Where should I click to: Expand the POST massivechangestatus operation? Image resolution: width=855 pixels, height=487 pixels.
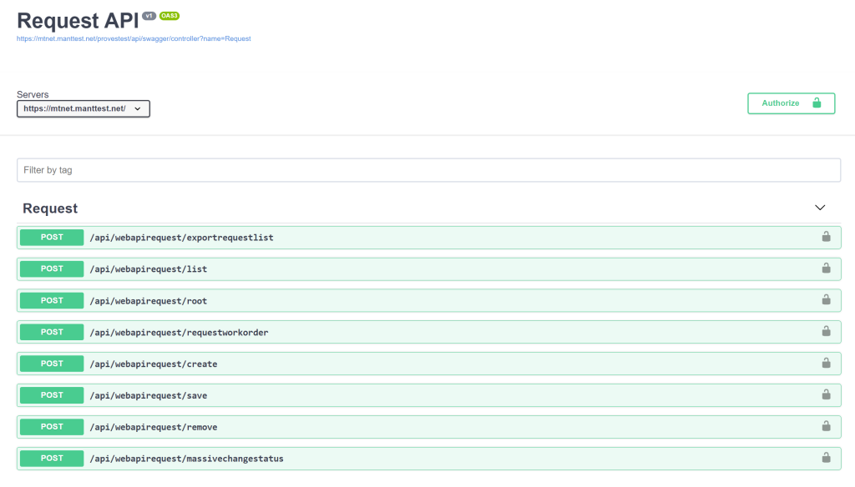click(x=428, y=459)
